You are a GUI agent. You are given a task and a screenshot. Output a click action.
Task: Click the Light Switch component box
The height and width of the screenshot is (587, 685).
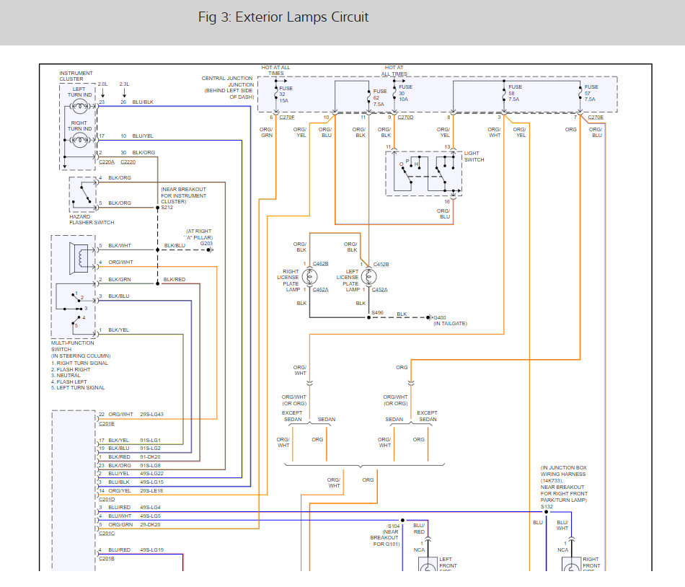[423, 173]
